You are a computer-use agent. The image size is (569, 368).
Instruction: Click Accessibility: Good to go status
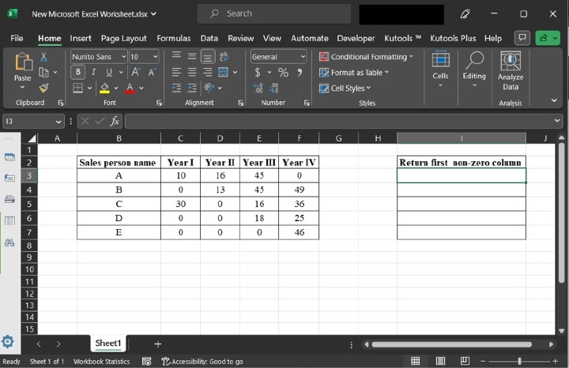coord(202,362)
